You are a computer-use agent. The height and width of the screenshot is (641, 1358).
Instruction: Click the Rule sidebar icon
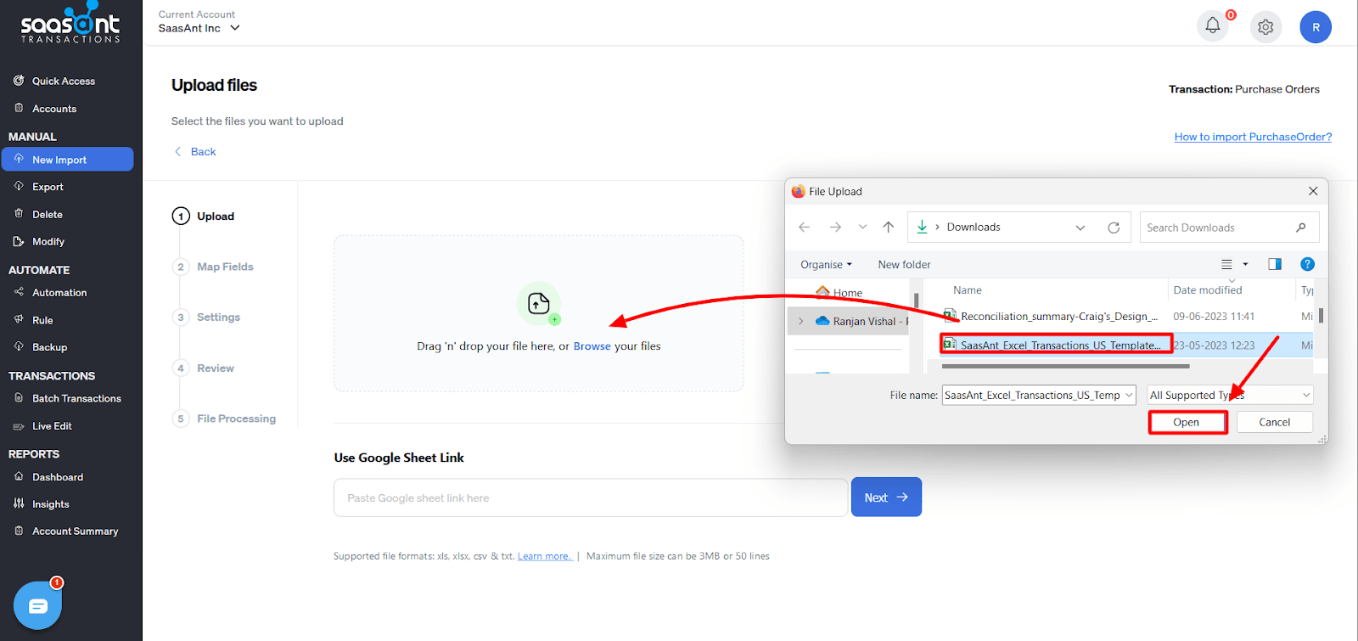point(19,319)
